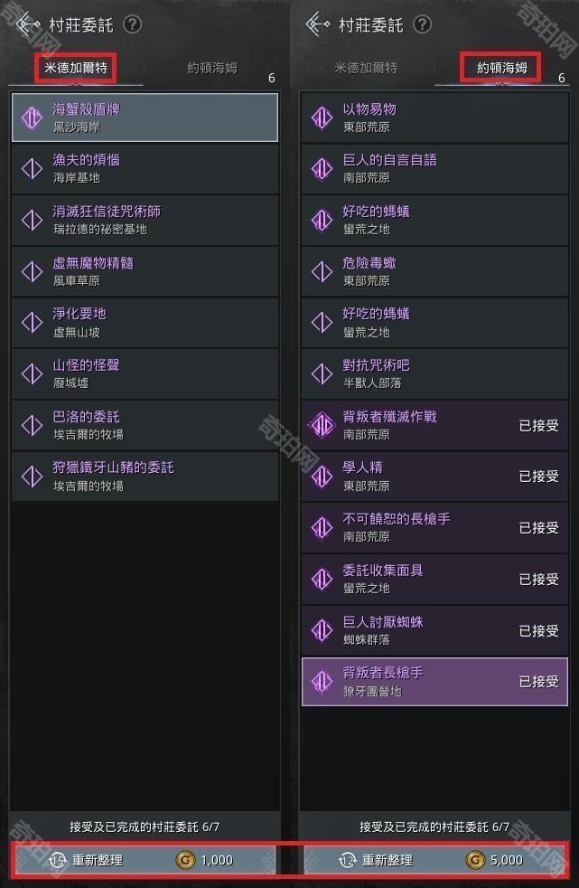Click the right panel's back arrow icon

[317, 24]
